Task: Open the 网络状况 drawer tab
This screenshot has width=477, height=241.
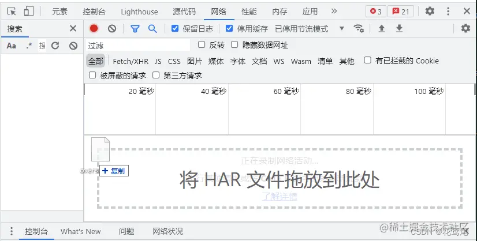Action: pos(167,232)
